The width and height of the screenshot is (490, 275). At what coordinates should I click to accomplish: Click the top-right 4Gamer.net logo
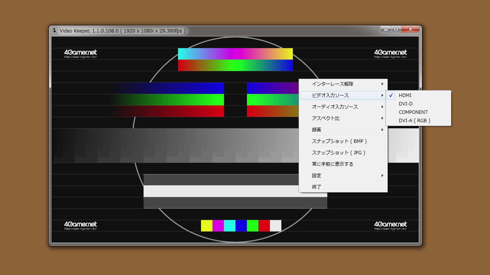pos(390,53)
